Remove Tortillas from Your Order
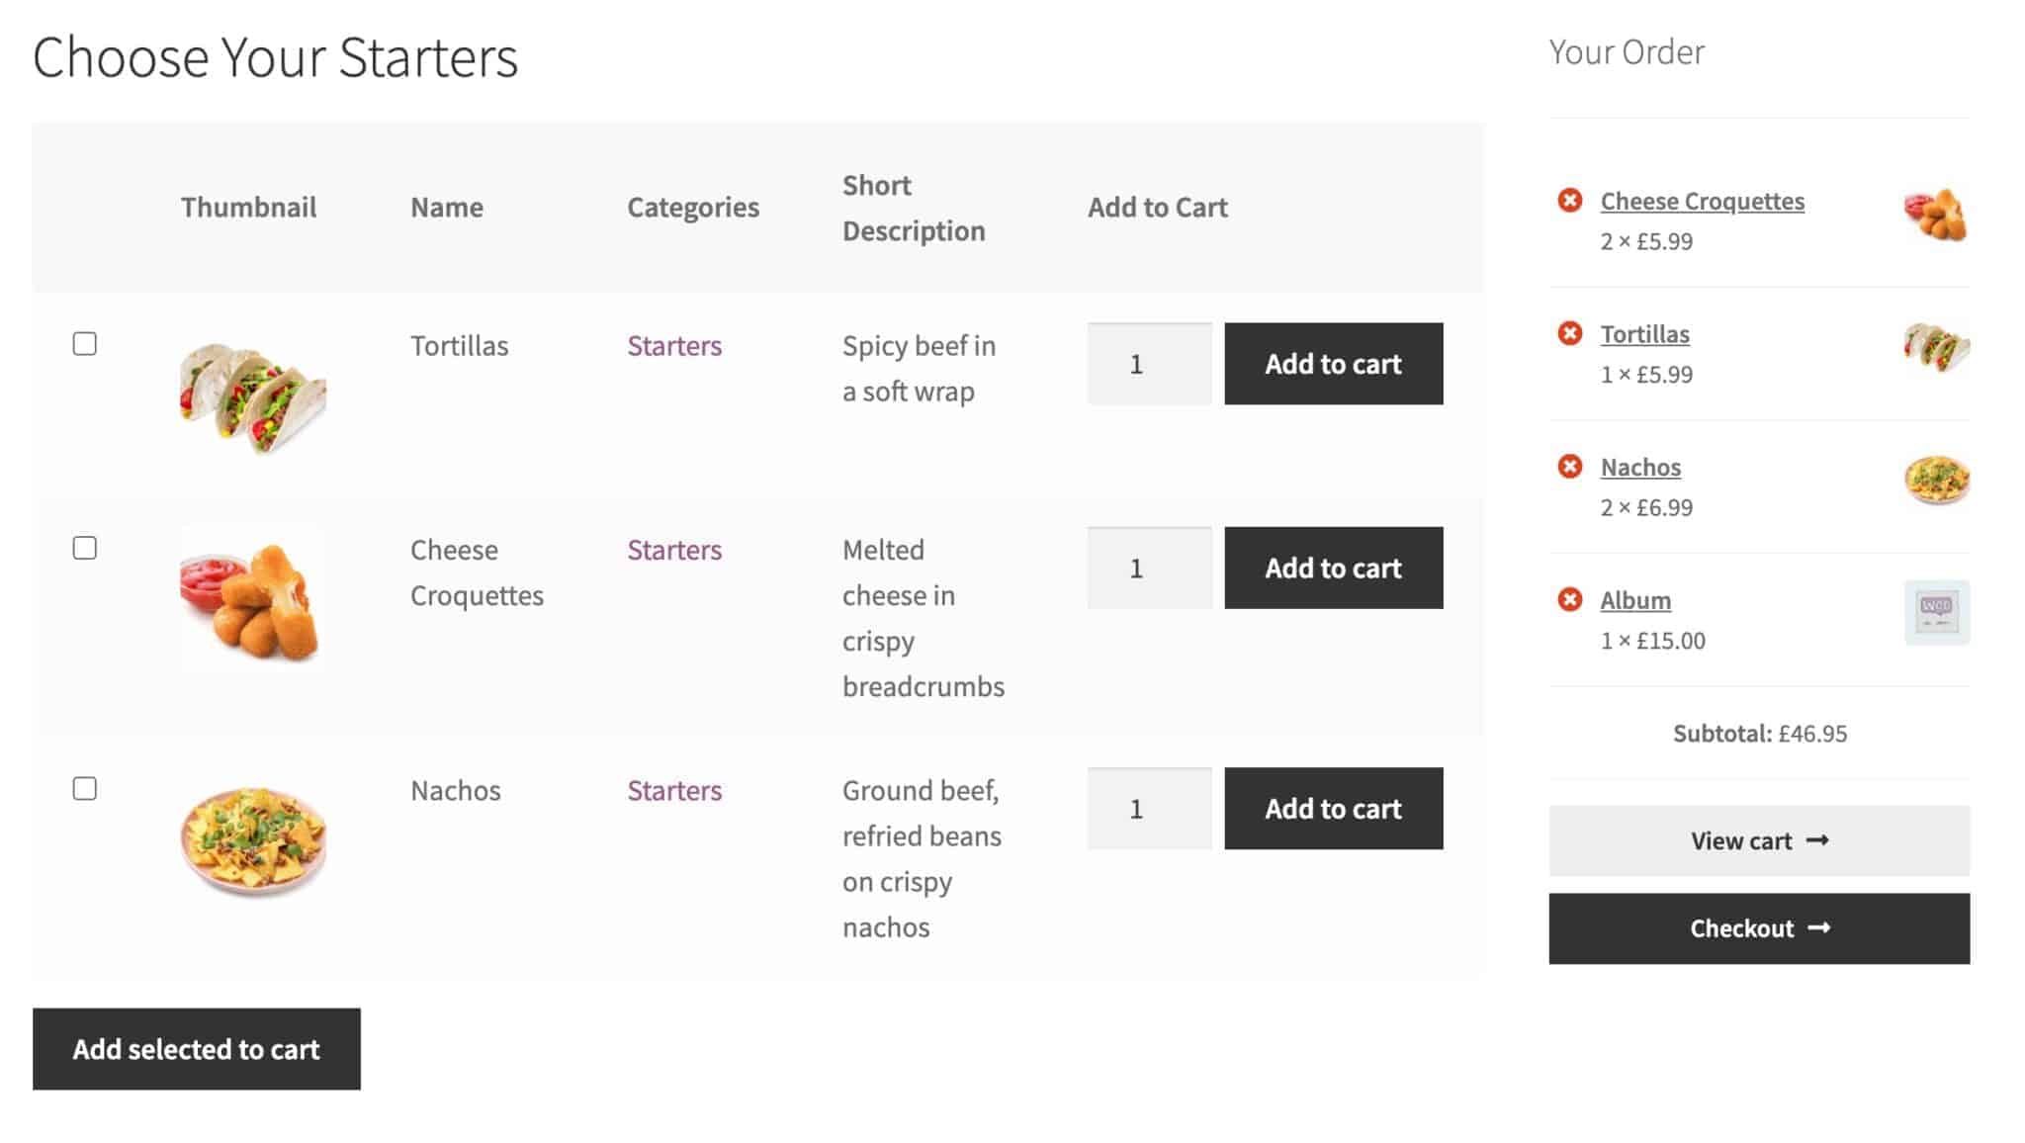Image resolution: width=2025 pixels, height=1143 pixels. [1569, 333]
